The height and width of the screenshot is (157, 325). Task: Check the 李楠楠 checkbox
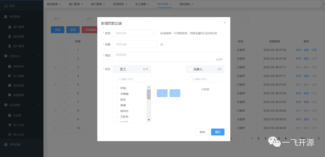pos(117,94)
